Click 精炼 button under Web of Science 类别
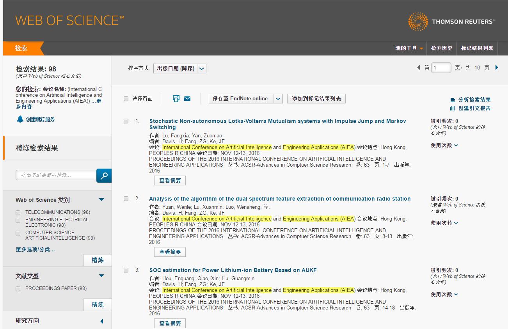 tap(98, 260)
